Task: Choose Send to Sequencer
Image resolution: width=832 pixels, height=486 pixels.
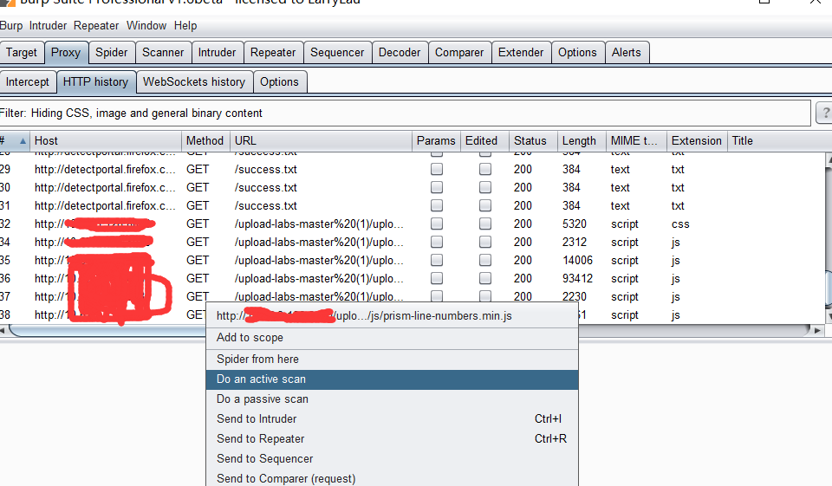Action: [392, 459]
